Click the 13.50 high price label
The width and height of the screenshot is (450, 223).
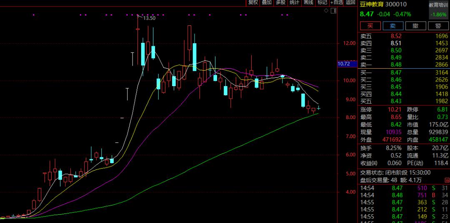(x=149, y=18)
